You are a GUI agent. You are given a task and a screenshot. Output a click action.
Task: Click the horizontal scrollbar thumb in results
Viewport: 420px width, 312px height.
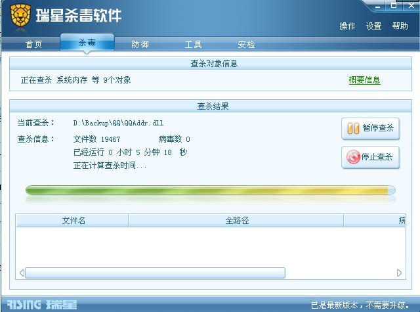click(155, 273)
